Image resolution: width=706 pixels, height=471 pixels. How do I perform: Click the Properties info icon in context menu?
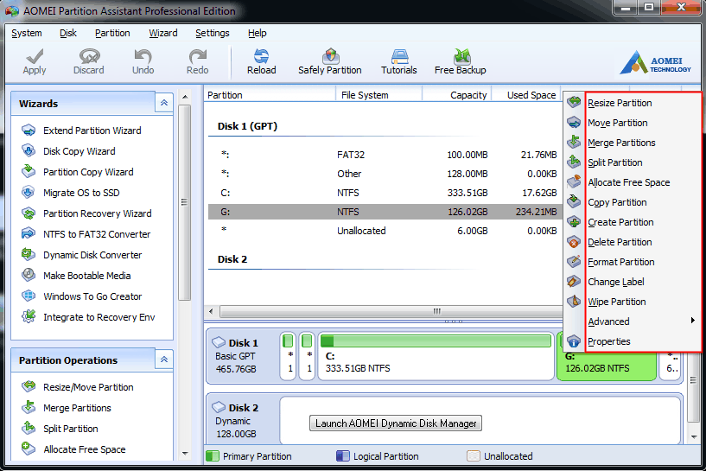tap(574, 341)
